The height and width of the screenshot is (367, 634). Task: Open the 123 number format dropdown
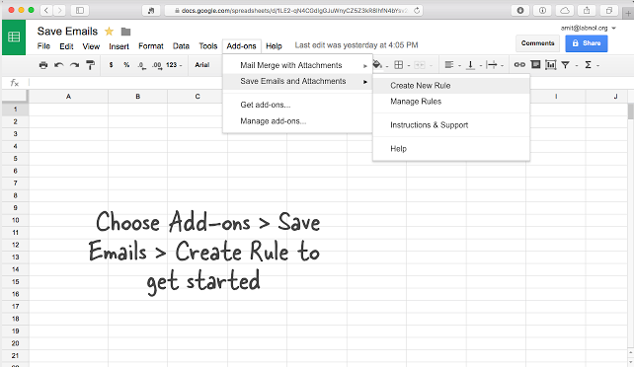tap(174, 64)
